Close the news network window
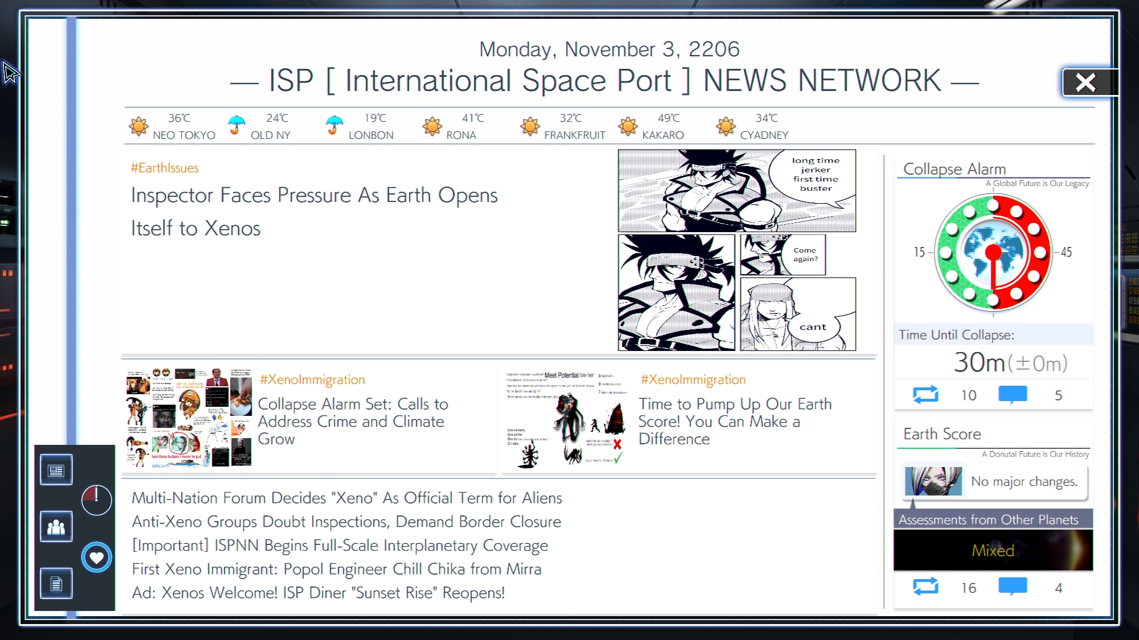The image size is (1139, 640). pos(1085,83)
